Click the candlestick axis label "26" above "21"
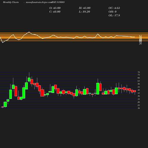Viewport: 148px width, 148px height. point(139,102)
